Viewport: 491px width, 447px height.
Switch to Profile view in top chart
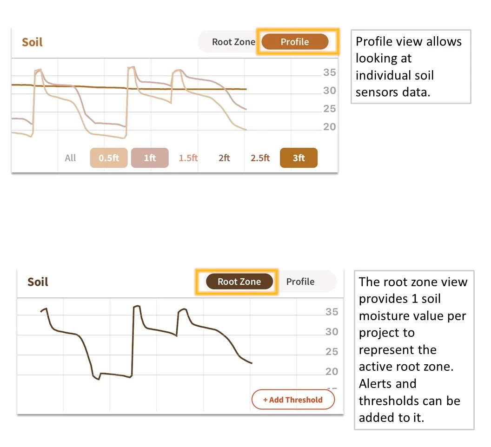(x=295, y=42)
